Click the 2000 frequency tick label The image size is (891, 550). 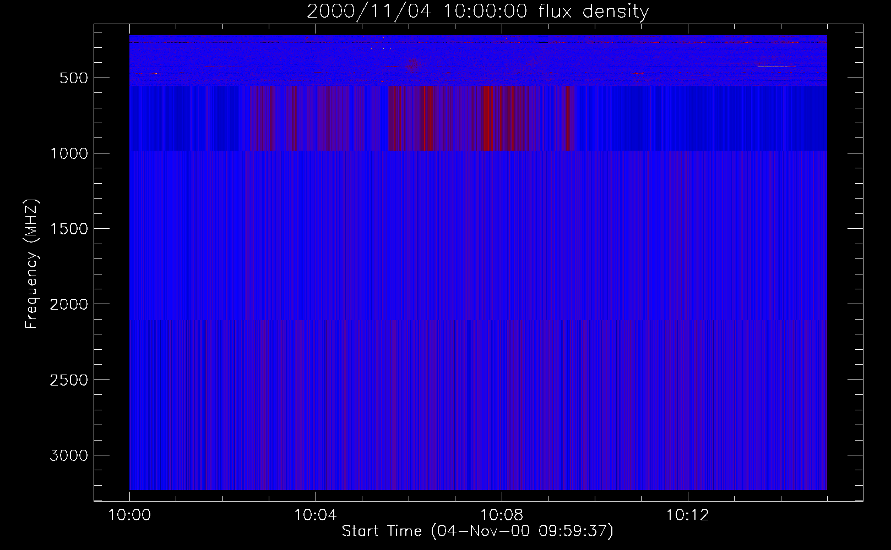click(x=69, y=304)
